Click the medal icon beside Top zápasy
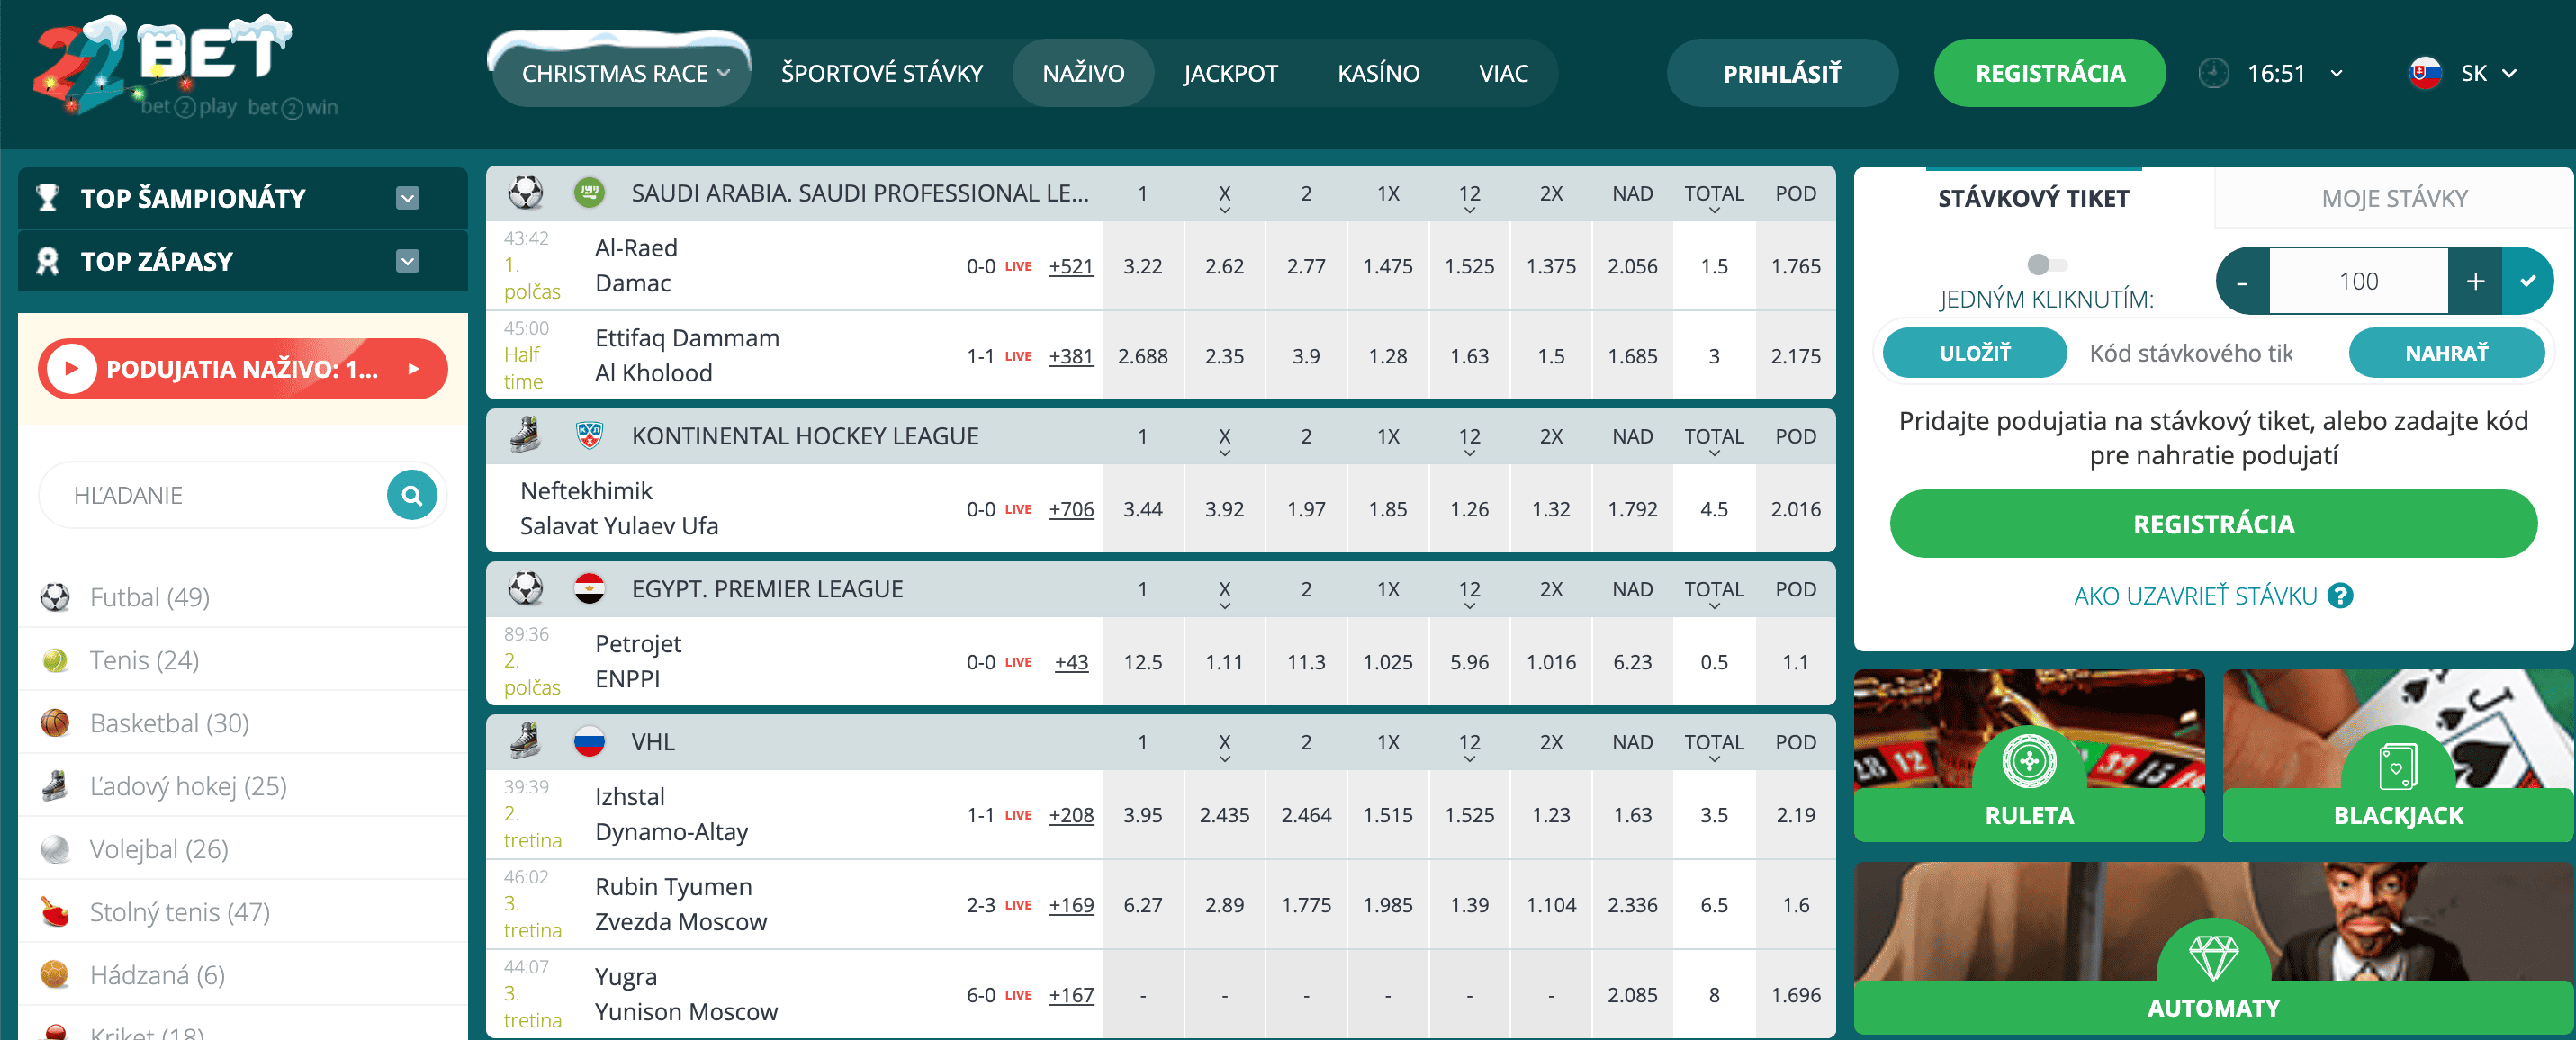Image resolution: width=2576 pixels, height=1040 pixels. point(47,261)
